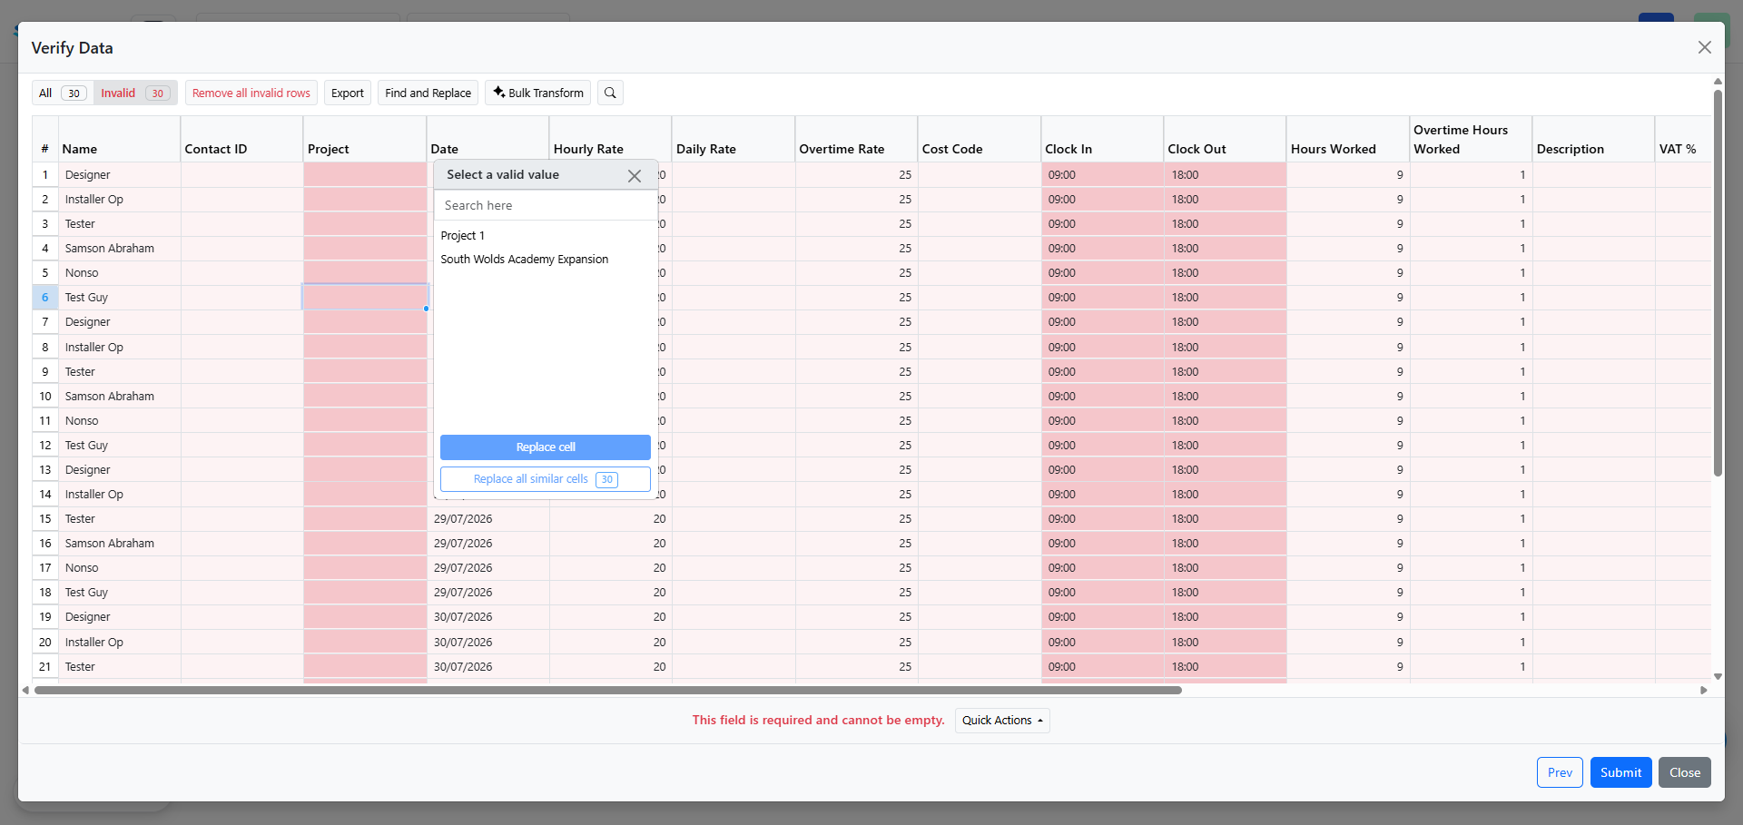Select the VAT % column header
This screenshot has height=825, width=1743.
[x=1683, y=140]
